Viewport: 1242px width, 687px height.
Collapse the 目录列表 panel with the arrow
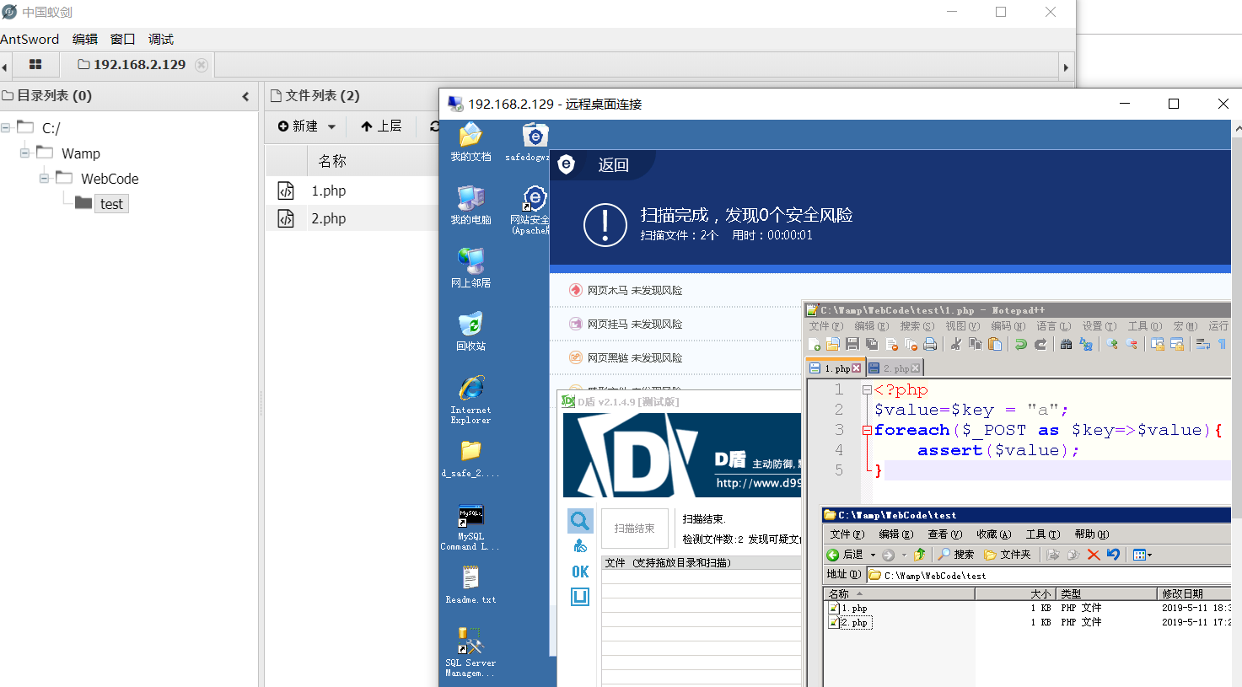coord(245,96)
